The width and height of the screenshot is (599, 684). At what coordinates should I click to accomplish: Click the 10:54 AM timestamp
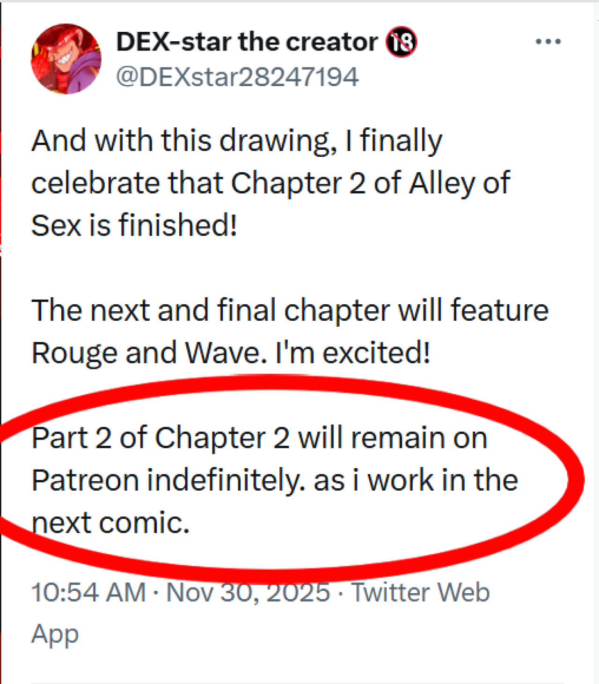88,592
